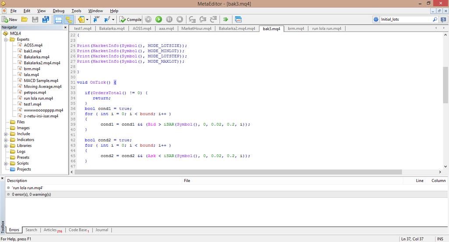Image resolution: width=449 pixels, height=242 pixels.
Task: Open the dropdown arrow beside bookmarks icon
Action: pos(87,19)
